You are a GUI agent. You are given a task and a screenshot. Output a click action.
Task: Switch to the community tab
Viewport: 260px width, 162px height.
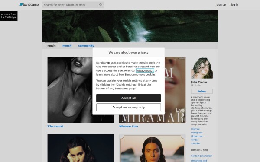(86, 46)
